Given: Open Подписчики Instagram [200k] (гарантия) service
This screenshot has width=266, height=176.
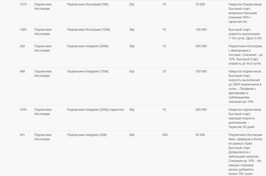Looking at the screenshot, I should [x=95, y=110].
